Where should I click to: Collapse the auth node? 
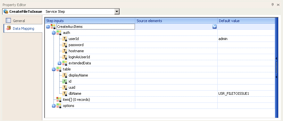coord(54,33)
